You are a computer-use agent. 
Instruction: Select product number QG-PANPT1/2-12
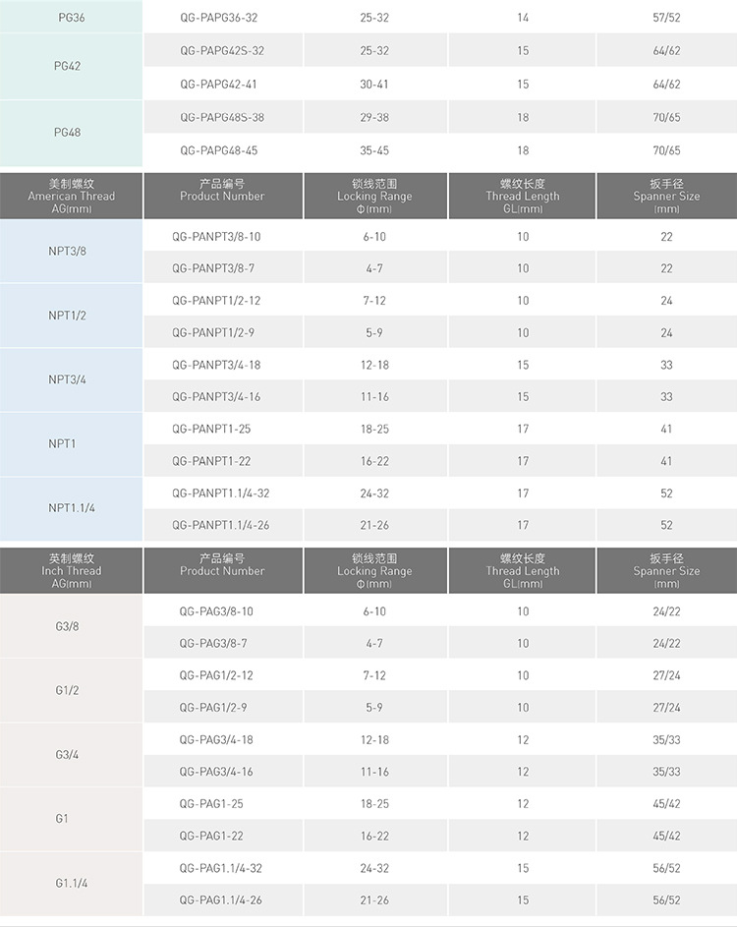coord(216,301)
